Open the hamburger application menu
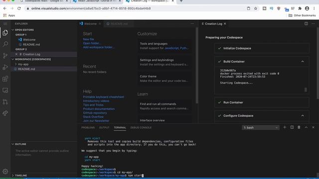The image size is (319, 179). pos(5,24)
